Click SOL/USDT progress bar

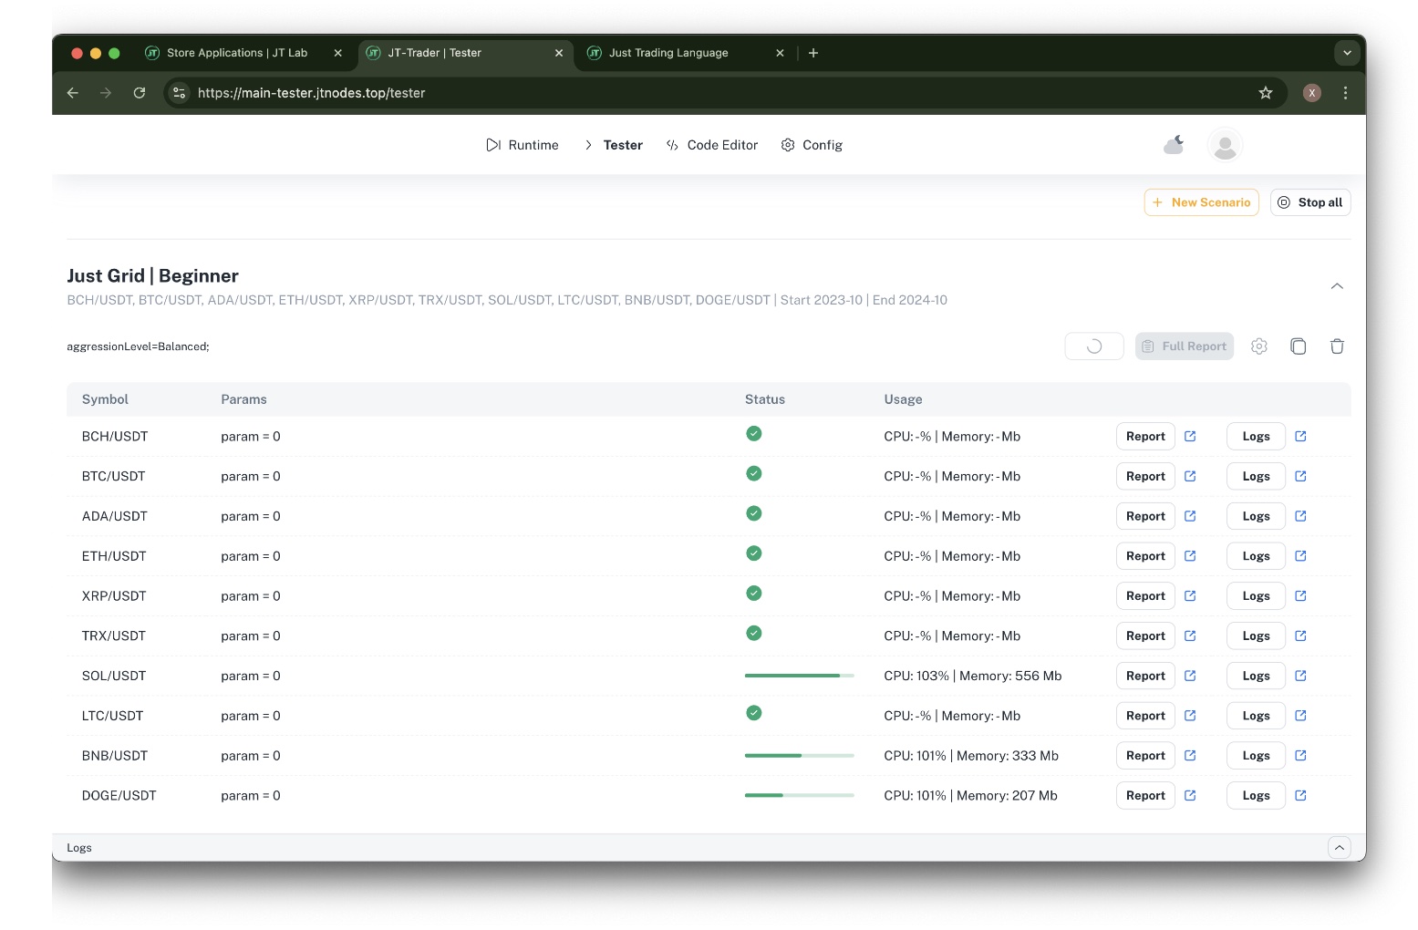point(800,676)
